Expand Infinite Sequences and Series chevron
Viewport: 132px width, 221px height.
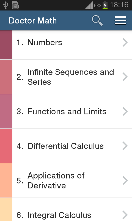coord(125,77)
